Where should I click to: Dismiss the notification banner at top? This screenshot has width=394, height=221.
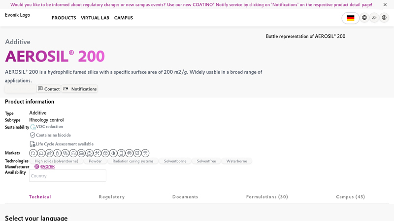pos(385,5)
